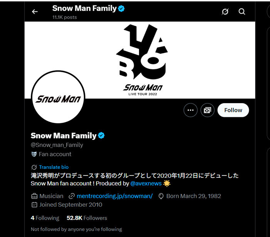Click the Grok icon in header

click(x=225, y=12)
